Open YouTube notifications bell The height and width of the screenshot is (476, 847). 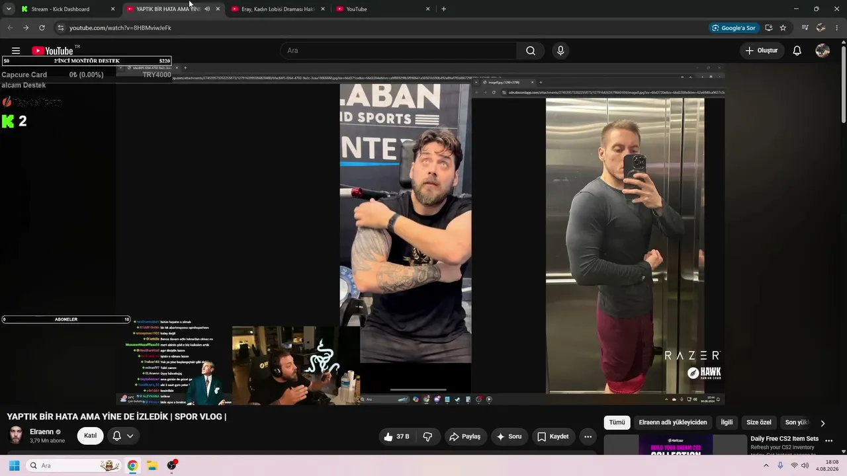797,51
